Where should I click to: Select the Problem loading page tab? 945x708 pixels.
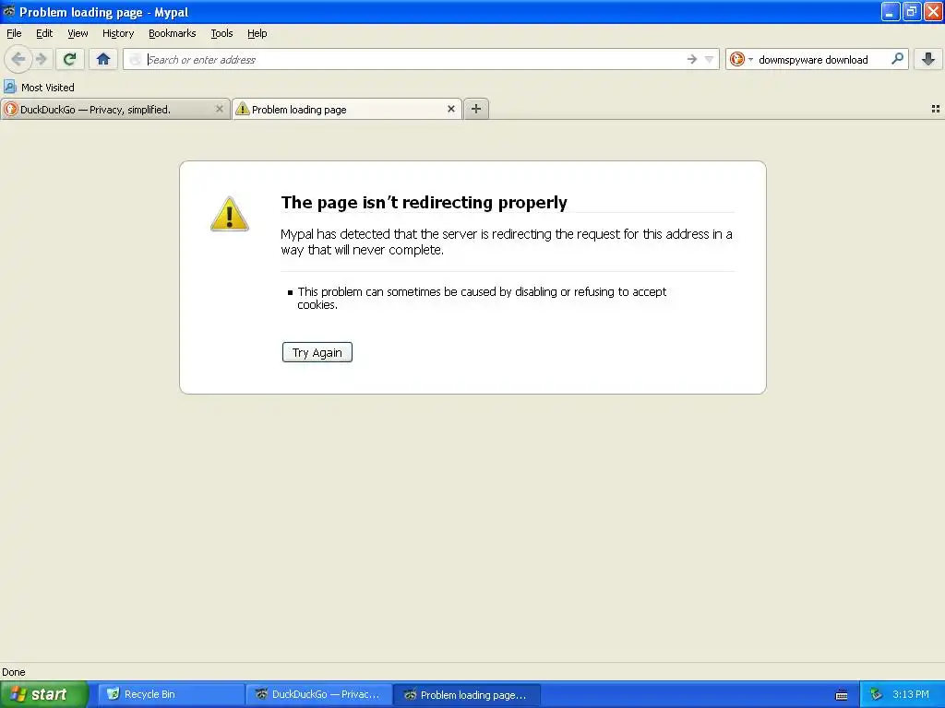347,109
